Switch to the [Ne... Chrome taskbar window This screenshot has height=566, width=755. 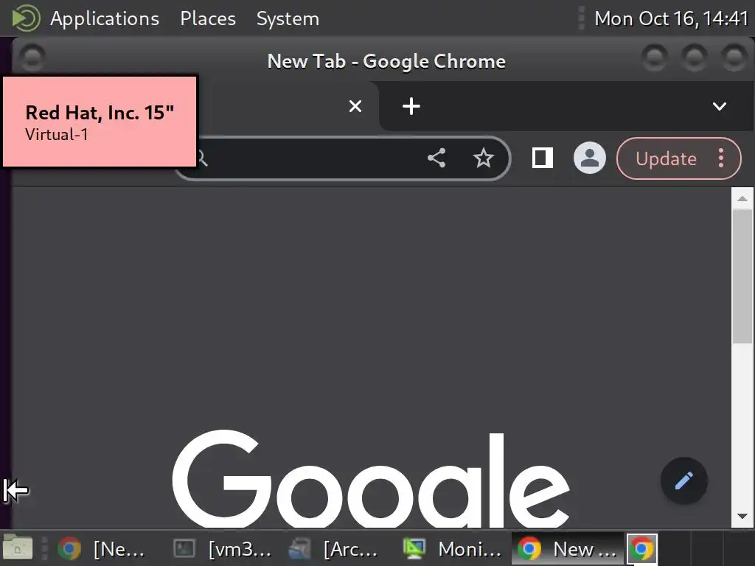[102, 548]
